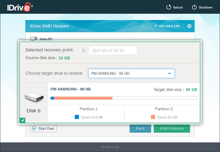
Task: Click the Start Over back-arrow icon
Action: (34, 128)
